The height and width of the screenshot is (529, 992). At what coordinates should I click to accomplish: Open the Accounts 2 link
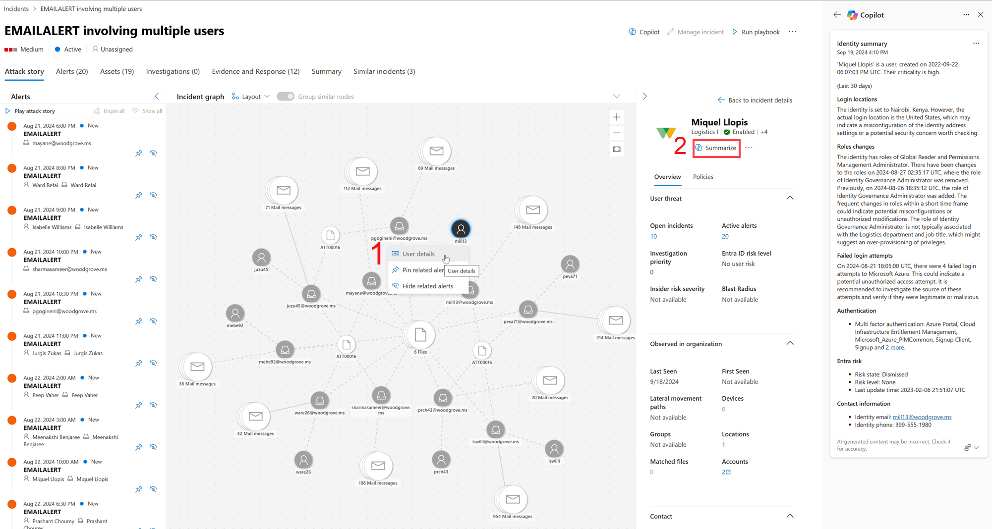[726, 472]
